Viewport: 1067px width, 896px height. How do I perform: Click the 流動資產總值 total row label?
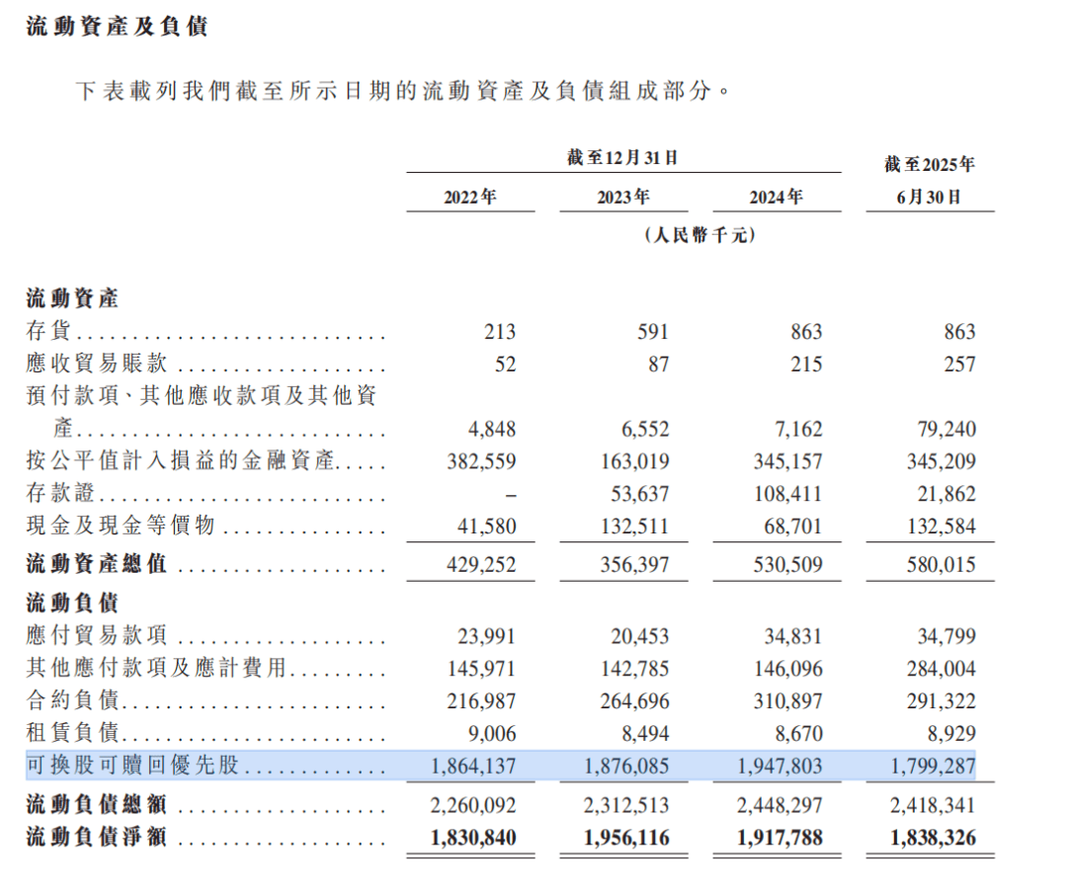96,565
